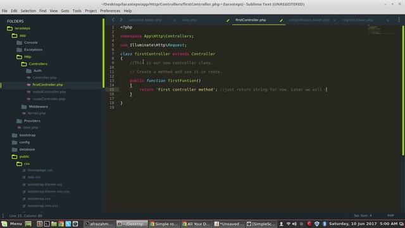Close the welcome.blade.php tab

[175, 20]
